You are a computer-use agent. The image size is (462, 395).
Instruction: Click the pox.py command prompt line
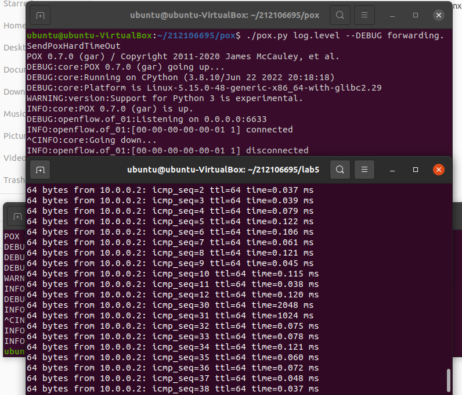(x=235, y=35)
